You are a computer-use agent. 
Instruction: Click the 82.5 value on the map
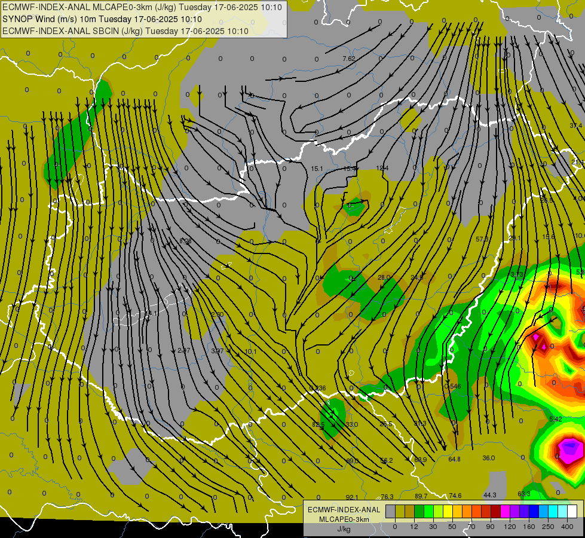(x=318, y=424)
